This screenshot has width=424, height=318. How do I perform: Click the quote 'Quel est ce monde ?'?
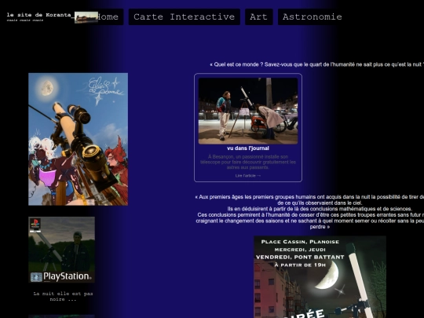(x=316, y=64)
